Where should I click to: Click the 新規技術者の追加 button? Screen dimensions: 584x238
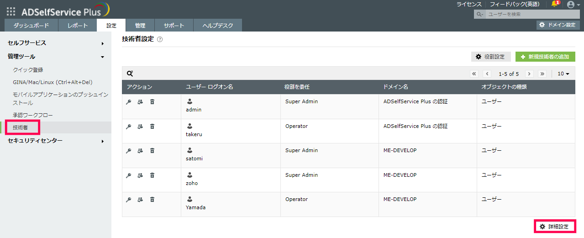[545, 57]
